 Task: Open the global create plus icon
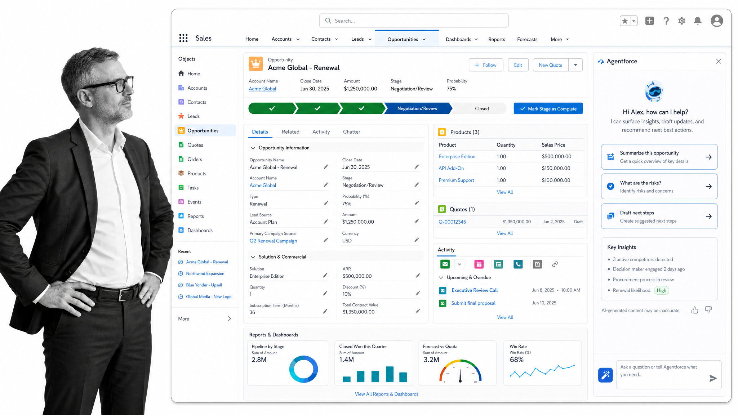click(x=649, y=21)
